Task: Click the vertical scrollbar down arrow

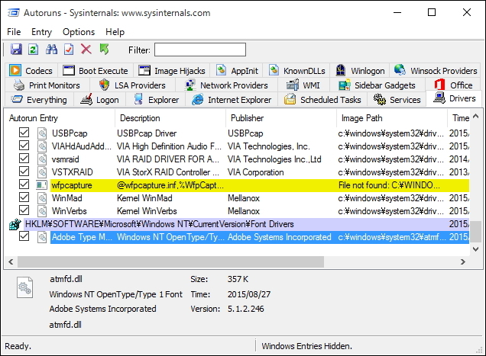Action: coord(476,249)
